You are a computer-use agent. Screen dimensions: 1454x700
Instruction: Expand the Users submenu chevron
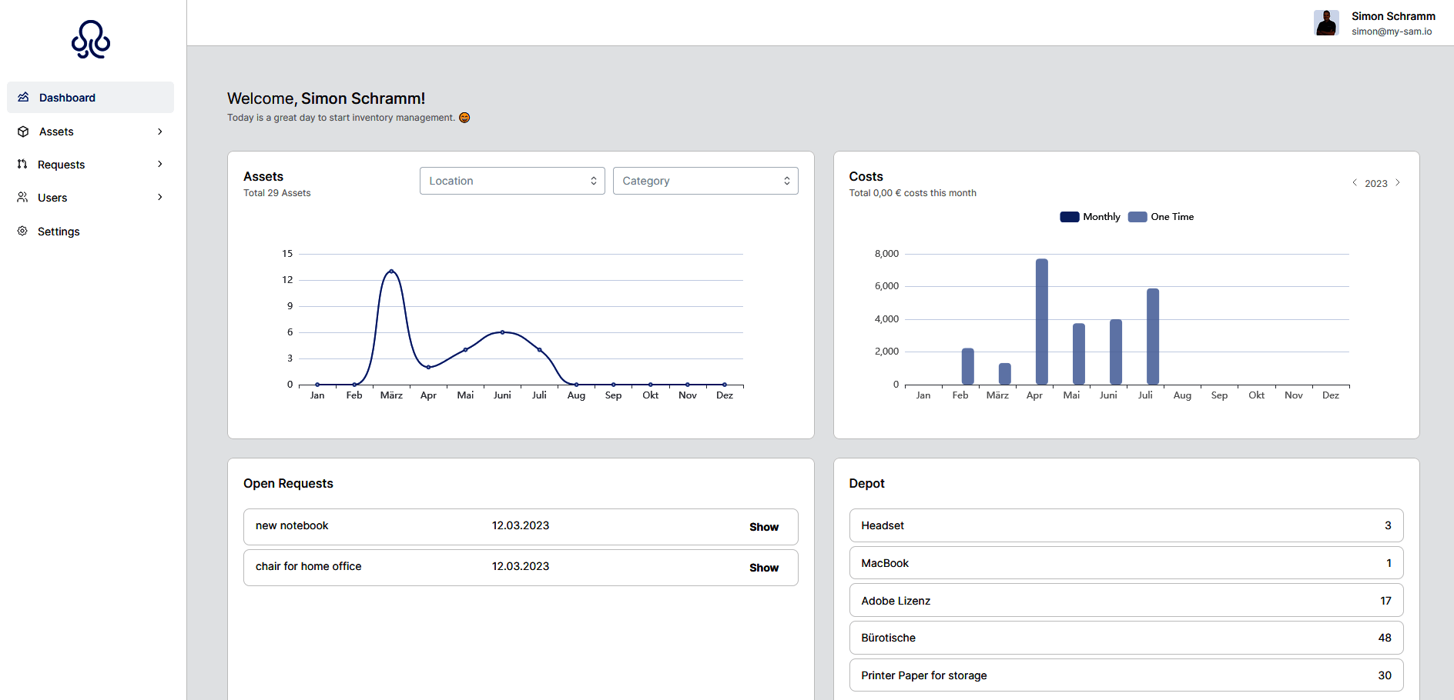(x=160, y=198)
